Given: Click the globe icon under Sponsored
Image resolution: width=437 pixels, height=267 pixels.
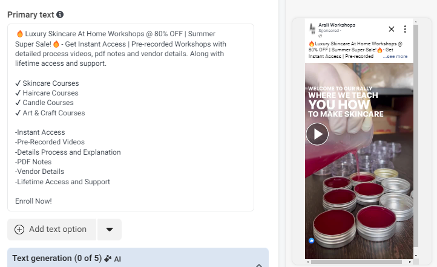Looking at the screenshot, I should click(x=320, y=36).
